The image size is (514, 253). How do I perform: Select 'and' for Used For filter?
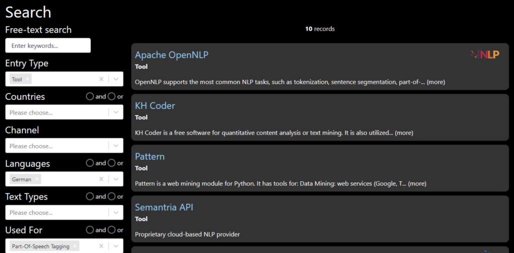[x=90, y=230]
